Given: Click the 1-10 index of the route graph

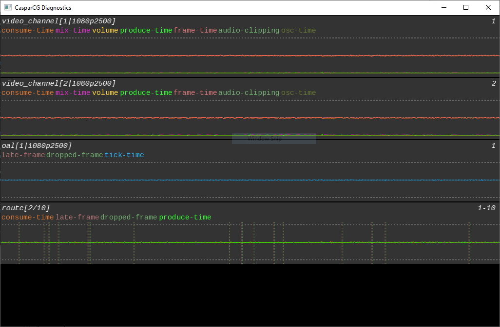Looking at the screenshot, I should [486, 208].
